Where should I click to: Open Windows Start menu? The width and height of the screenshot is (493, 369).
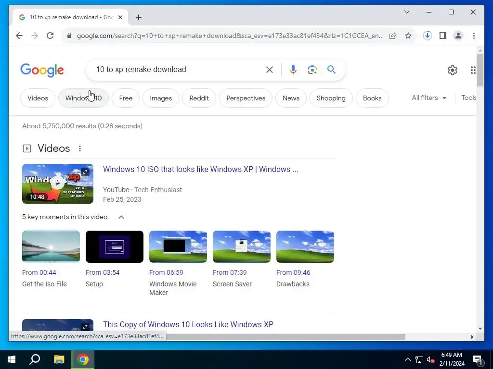click(12, 359)
